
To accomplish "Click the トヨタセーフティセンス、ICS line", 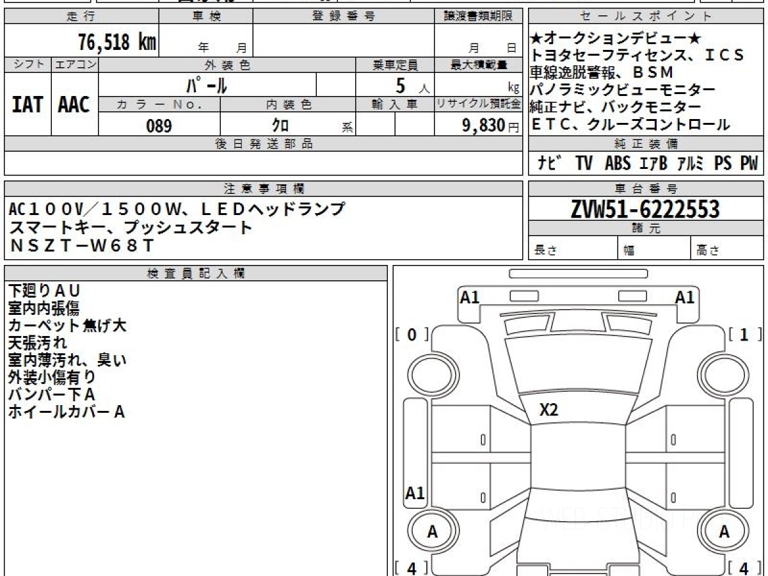I will point(638,56).
